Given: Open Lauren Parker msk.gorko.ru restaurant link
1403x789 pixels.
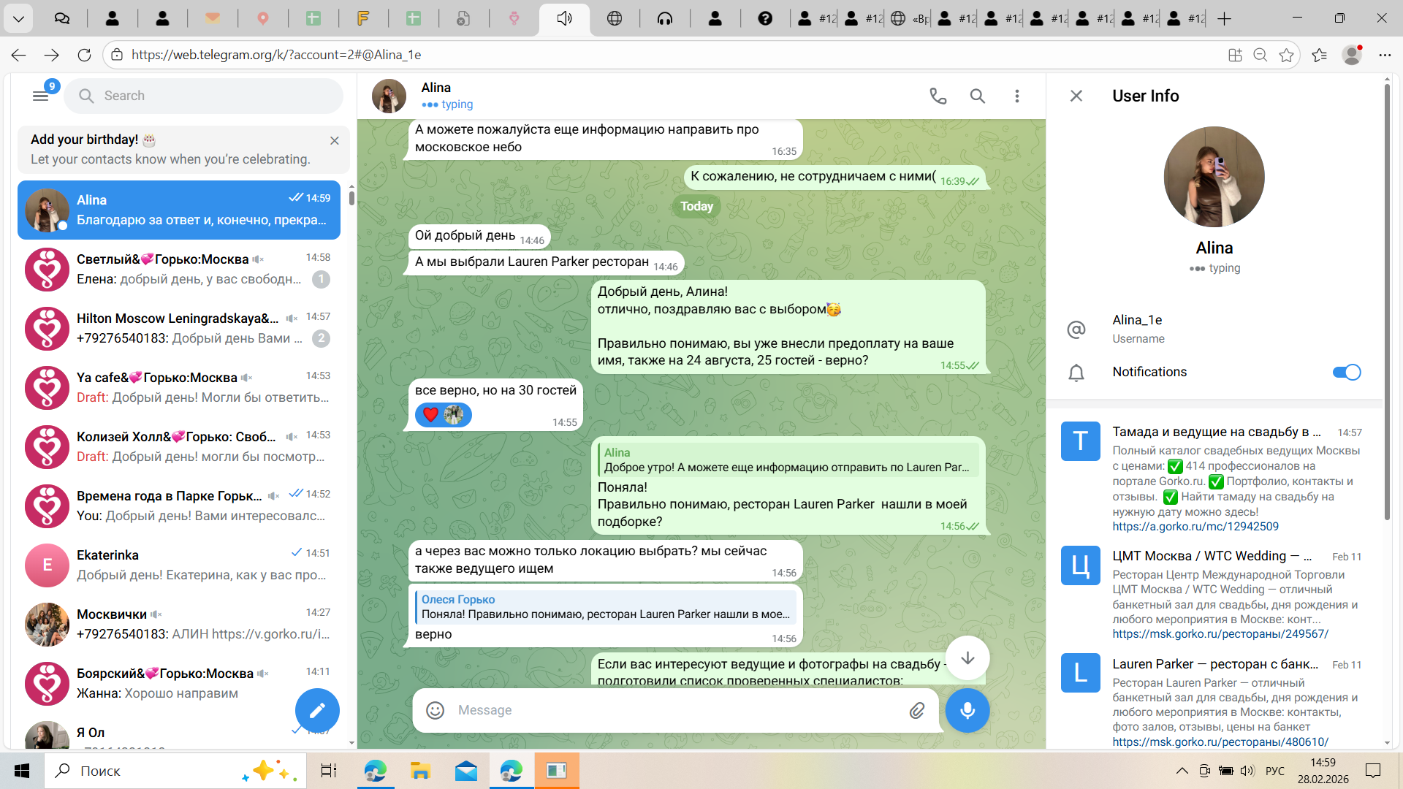Looking at the screenshot, I should click(x=1220, y=742).
